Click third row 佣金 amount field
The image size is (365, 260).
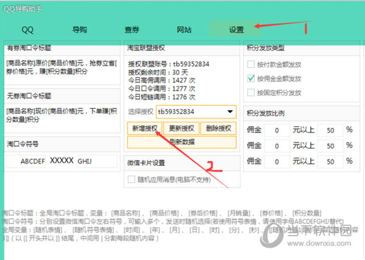[277, 161]
